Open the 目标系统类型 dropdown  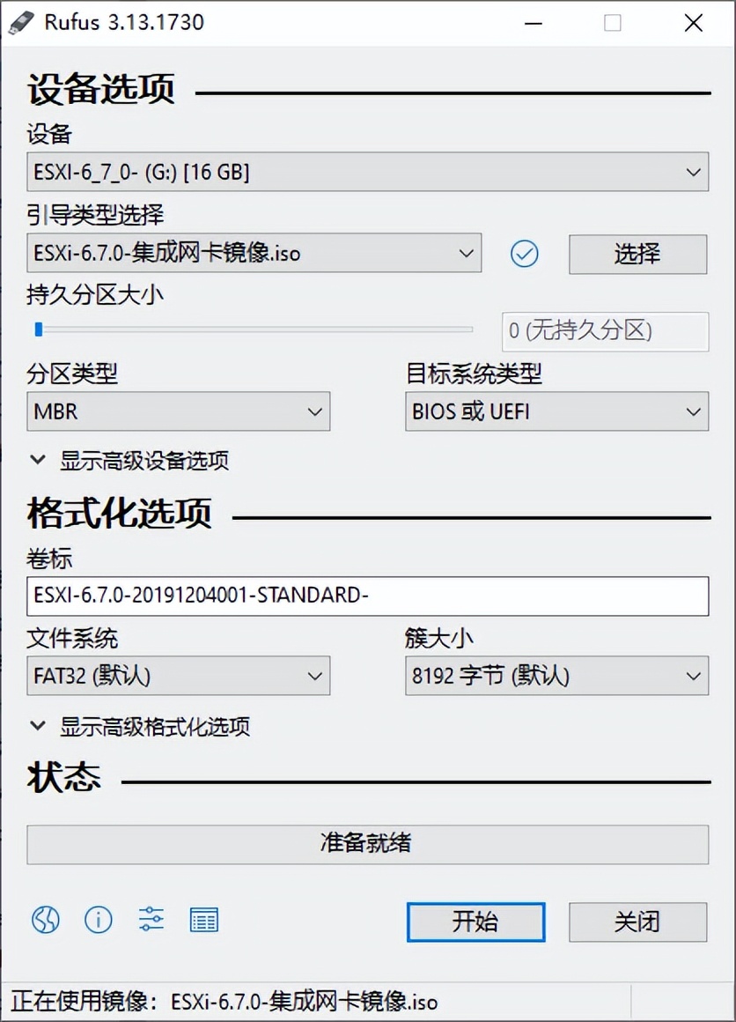click(x=556, y=411)
